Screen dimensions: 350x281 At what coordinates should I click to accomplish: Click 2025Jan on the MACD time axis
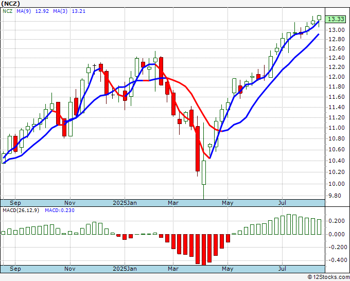point(125,269)
